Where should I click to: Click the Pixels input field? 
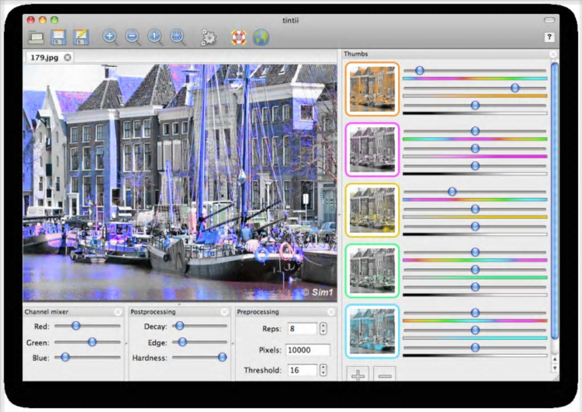pyautogui.click(x=308, y=350)
